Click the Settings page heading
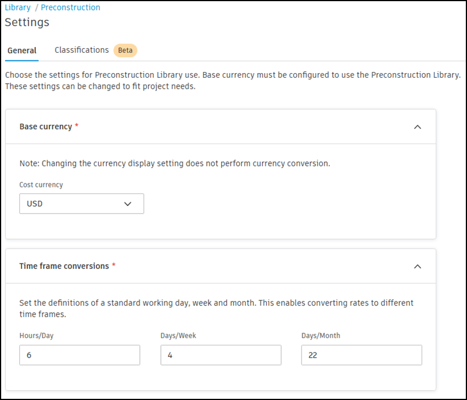467x400 pixels. click(27, 23)
